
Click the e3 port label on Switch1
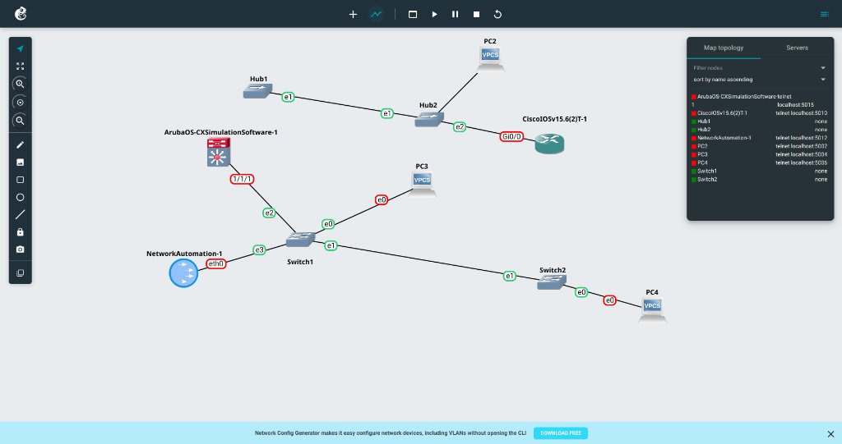259,249
